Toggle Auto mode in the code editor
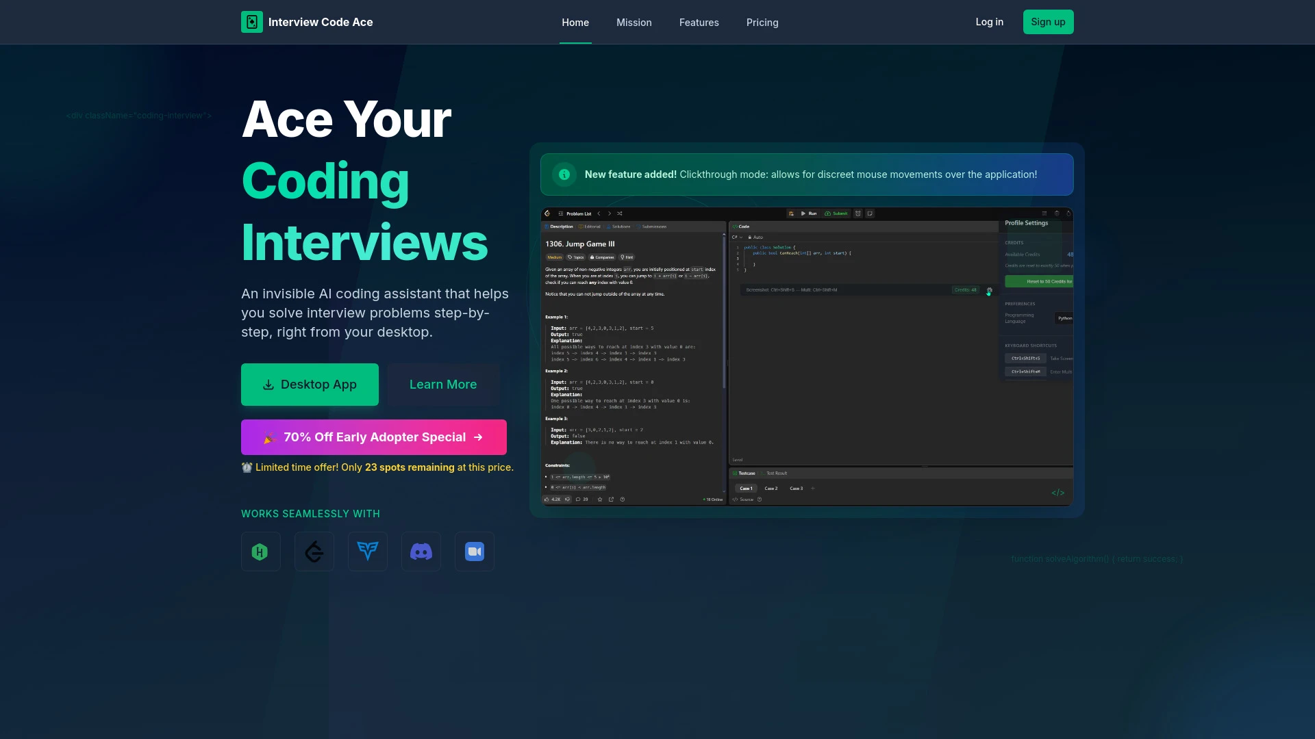Screen dimensions: 1315x739 click(756, 237)
